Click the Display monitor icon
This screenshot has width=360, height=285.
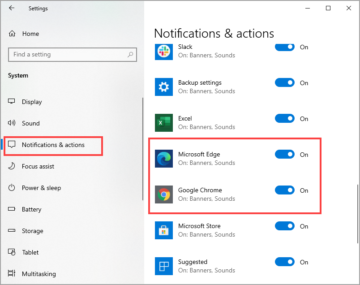pyautogui.click(x=12, y=101)
